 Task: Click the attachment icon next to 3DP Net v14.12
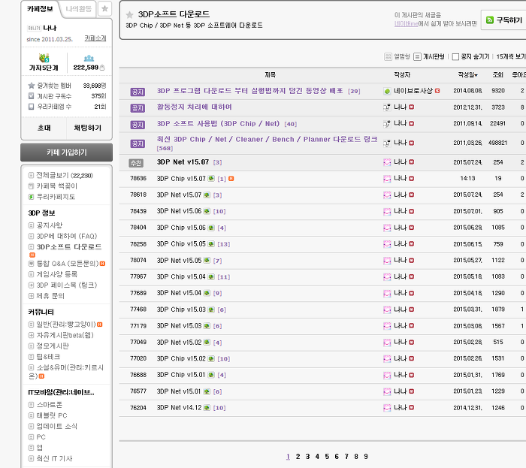point(207,408)
